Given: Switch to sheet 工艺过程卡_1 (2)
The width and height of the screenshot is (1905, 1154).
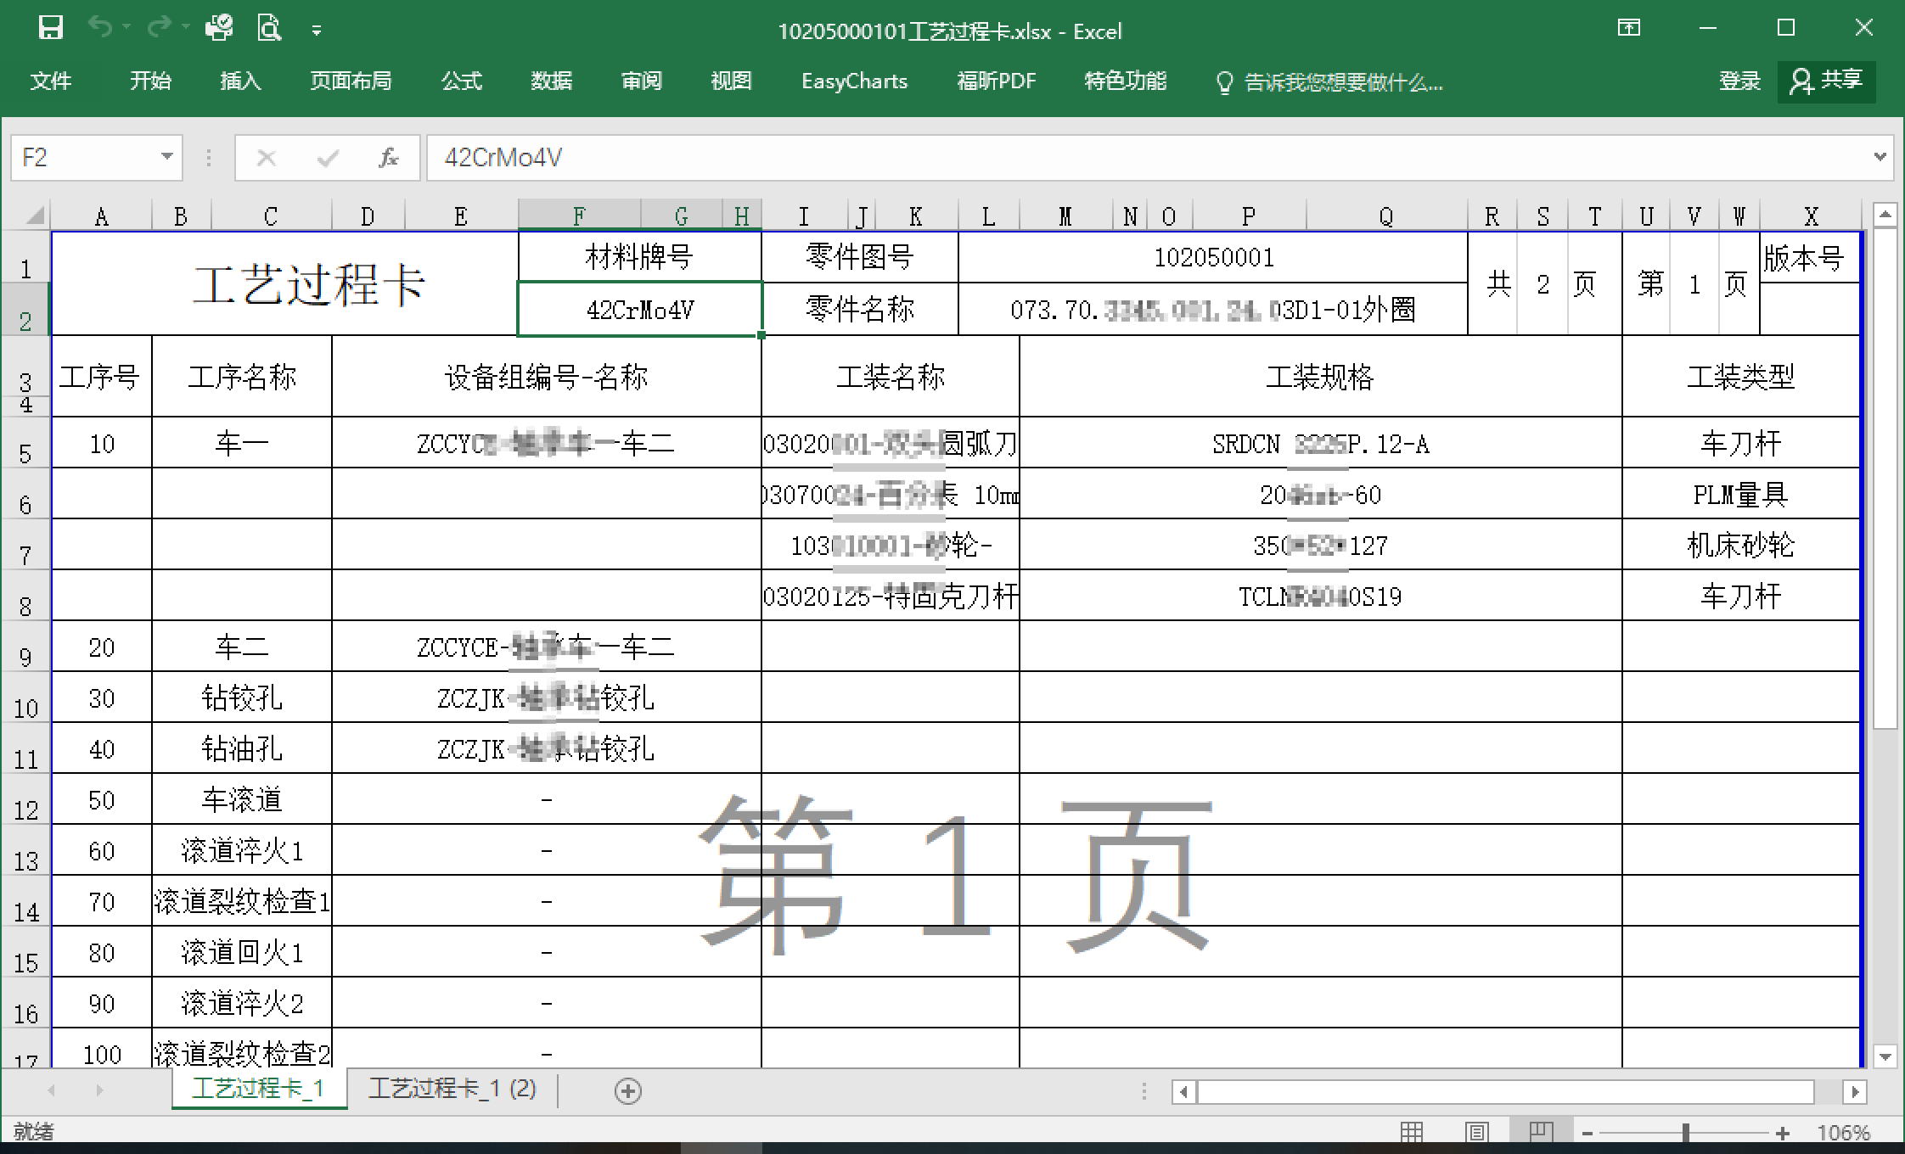Looking at the screenshot, I should pyautogui.click(x=452, y=1089).
